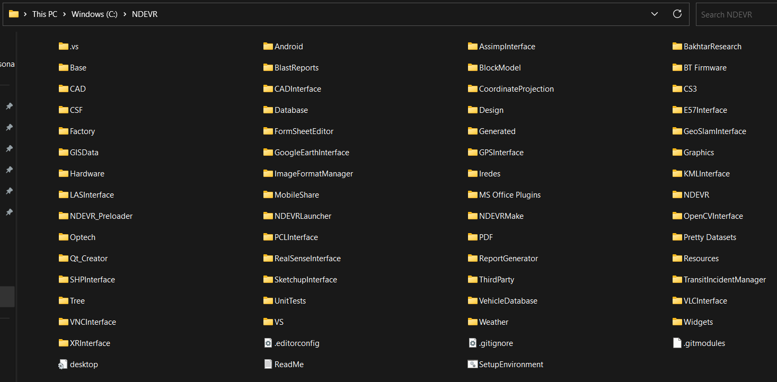
Task: Open address bar history dropdown
Action: coord(655,14)
